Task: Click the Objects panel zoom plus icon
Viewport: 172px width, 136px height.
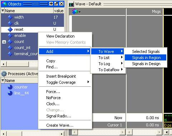Action: tap(51, 4)
